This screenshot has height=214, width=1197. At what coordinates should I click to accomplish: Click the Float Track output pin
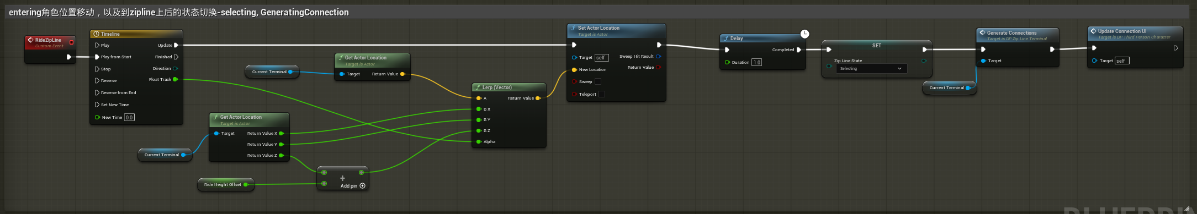tap(175, 79)
